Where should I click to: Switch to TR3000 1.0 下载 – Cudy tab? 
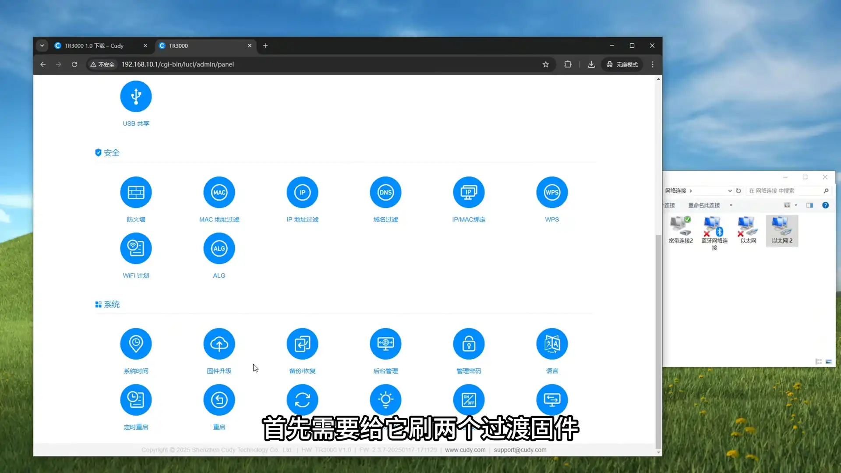click(94, 46)
